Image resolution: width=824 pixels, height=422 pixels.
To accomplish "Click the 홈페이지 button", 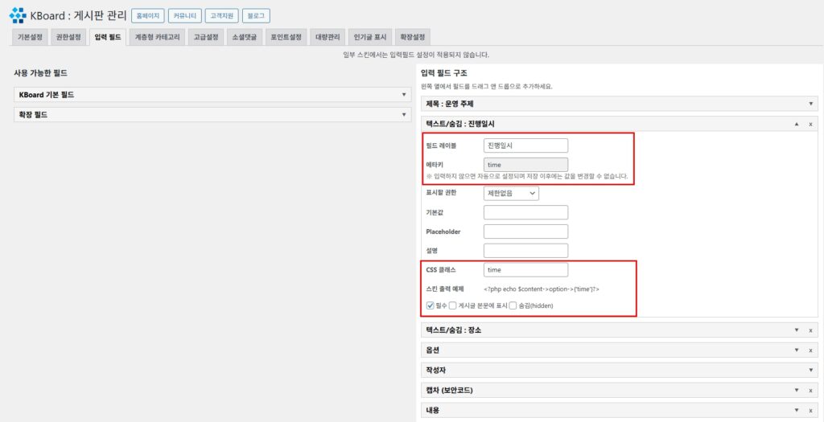I will 148,15.
